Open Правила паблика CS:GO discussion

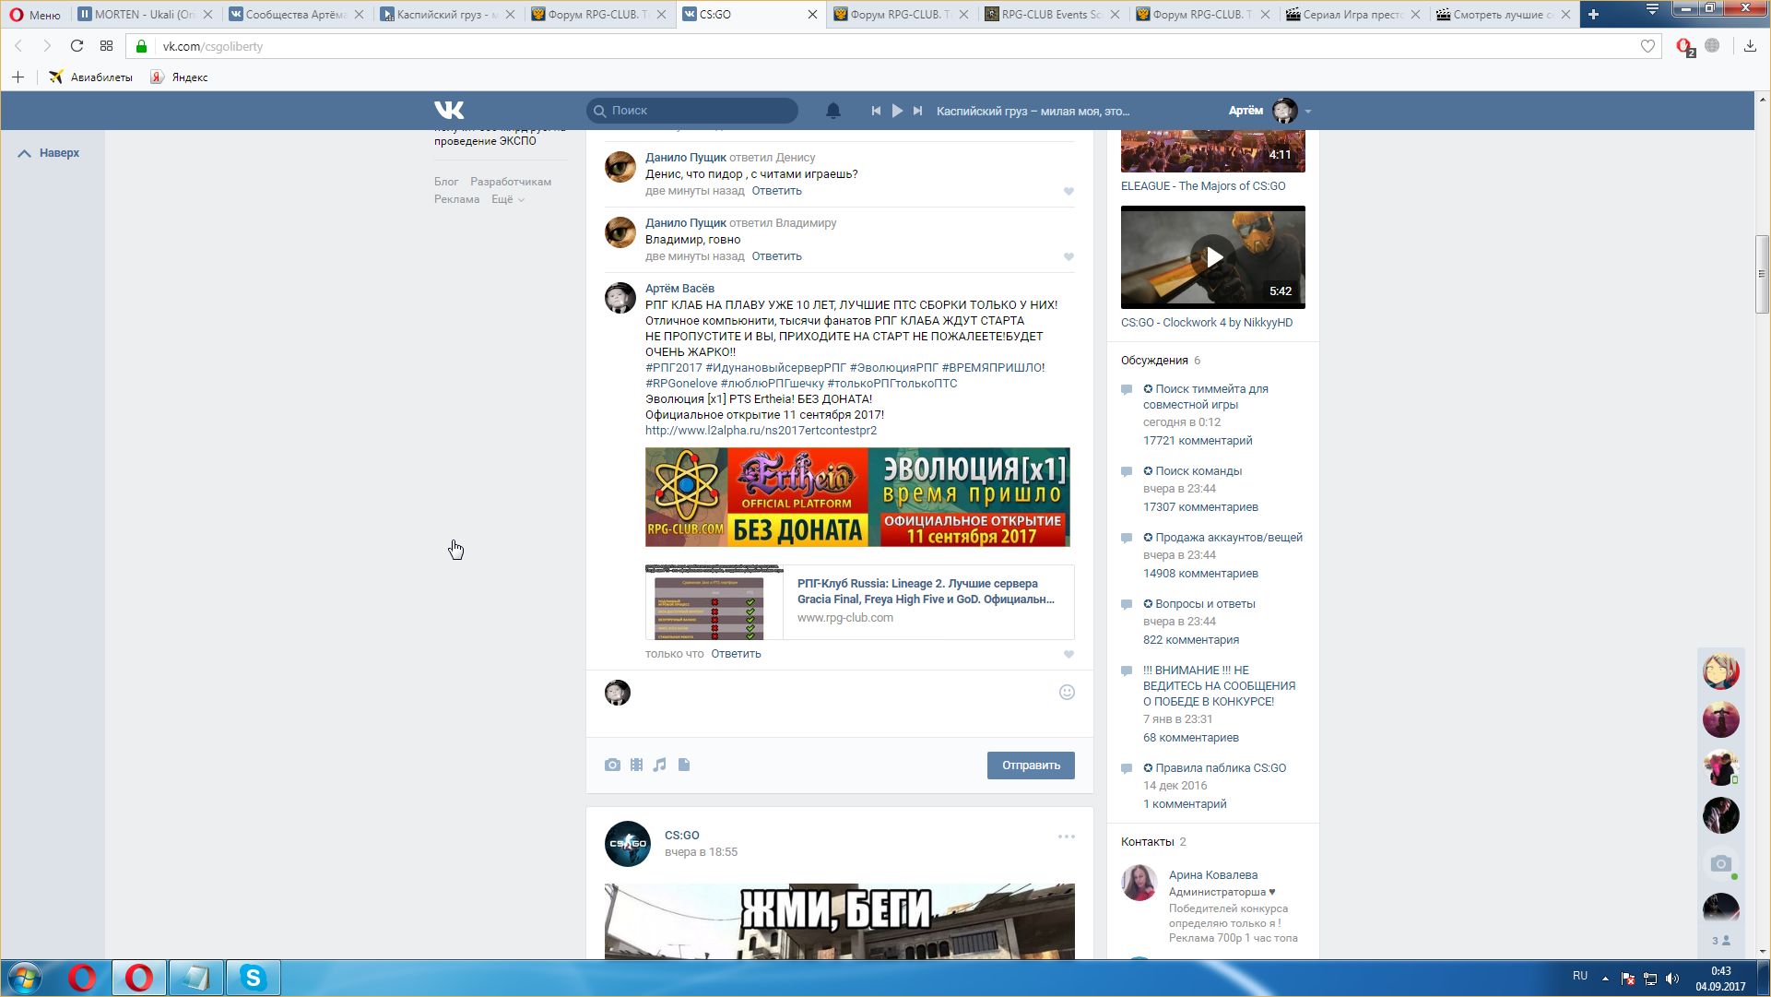pyautogui.click(x=1215, y=768)
